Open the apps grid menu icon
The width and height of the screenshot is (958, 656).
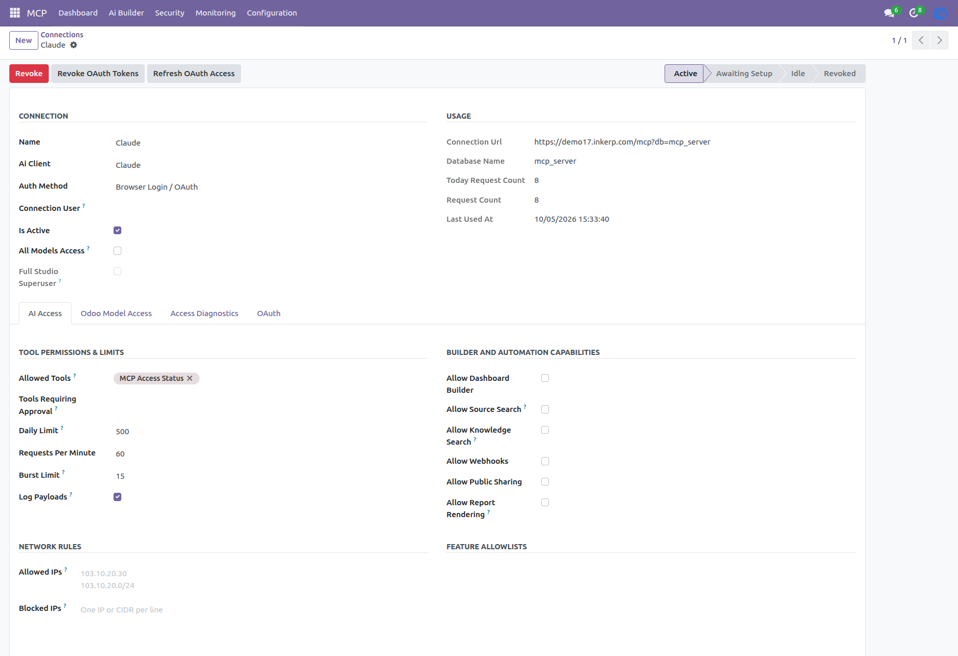pos(15,12)
